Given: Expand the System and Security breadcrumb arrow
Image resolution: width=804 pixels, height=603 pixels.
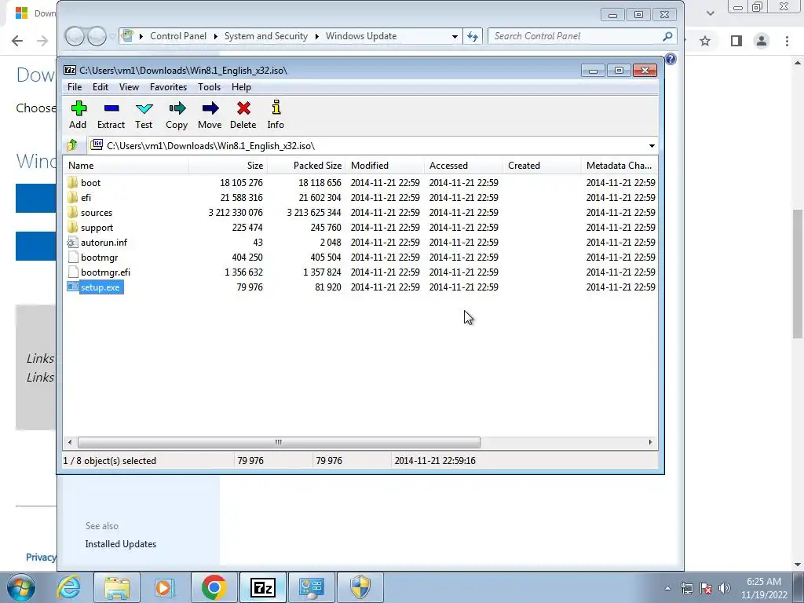Looking at the screenshot, I should [317, 36].
